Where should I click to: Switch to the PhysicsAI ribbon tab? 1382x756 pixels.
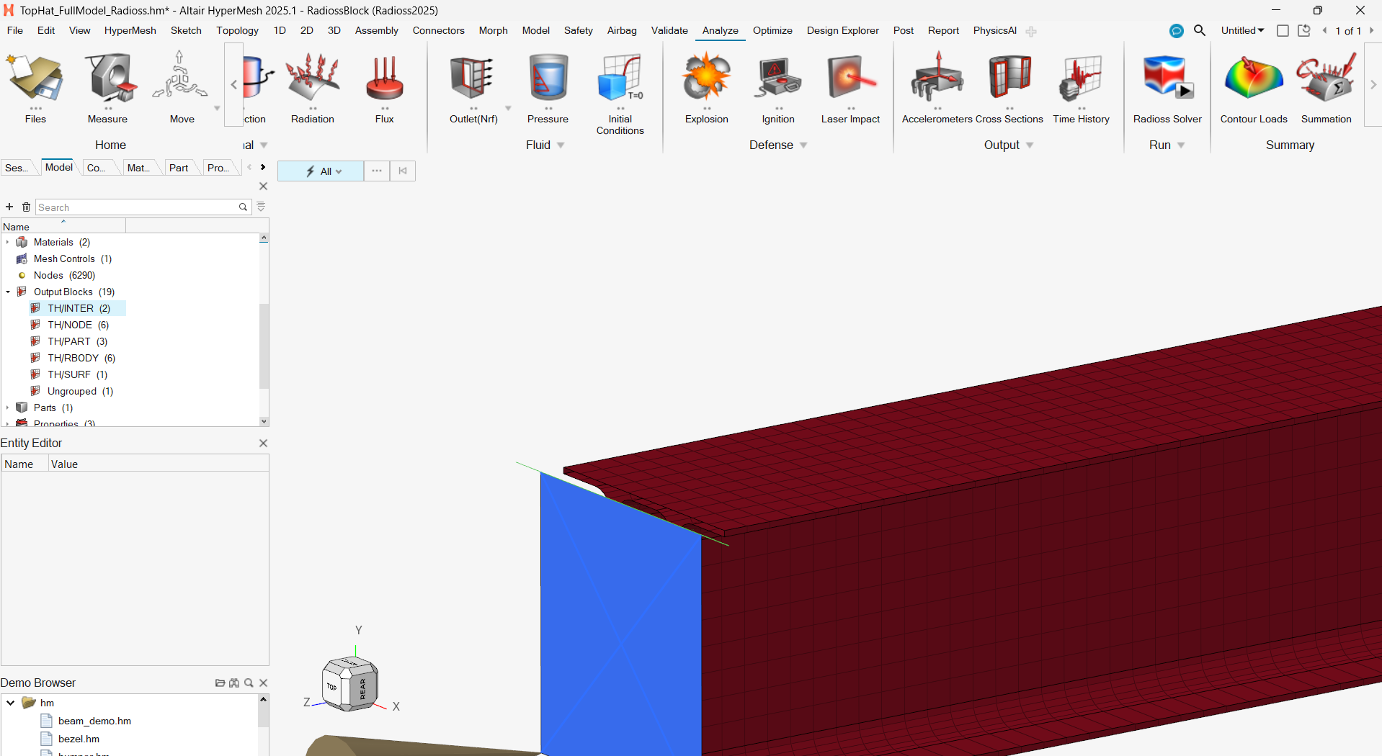pos(994,30)
